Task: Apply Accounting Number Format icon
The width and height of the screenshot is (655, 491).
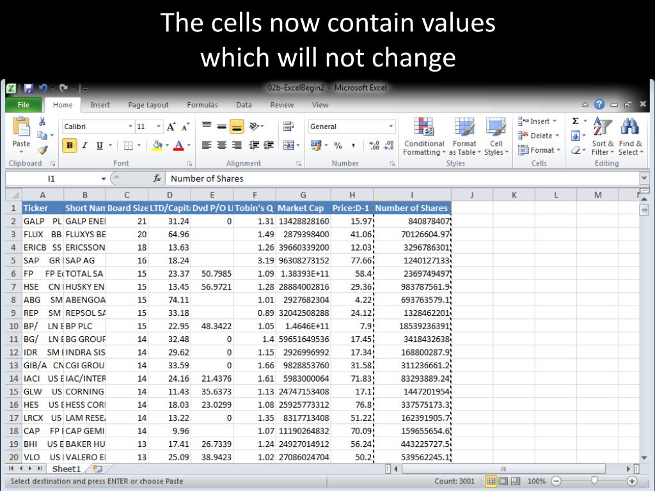Action: coord(316,145)
